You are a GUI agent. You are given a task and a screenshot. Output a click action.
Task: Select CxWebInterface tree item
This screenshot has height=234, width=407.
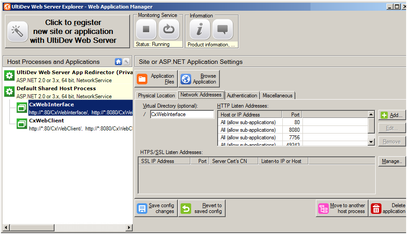pos(80,108)
